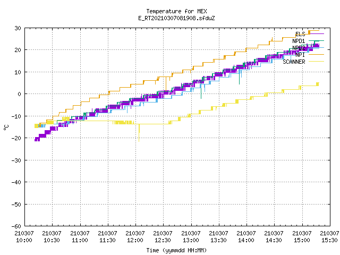Click the y-axis label '10'
The height and width of the screenshot is (255, 340).
(18, 72)
